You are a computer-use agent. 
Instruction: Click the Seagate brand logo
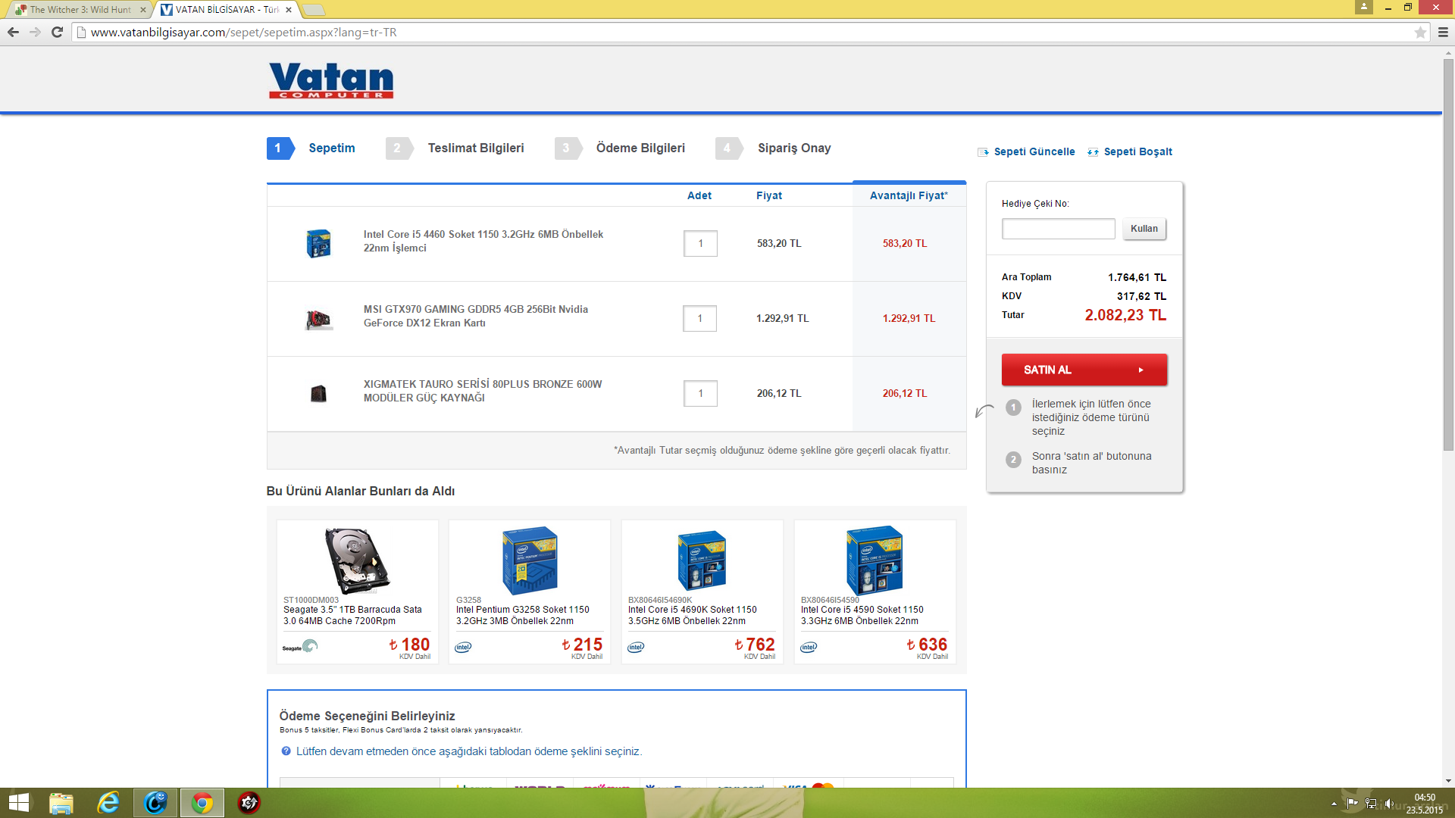coord(300,647)
